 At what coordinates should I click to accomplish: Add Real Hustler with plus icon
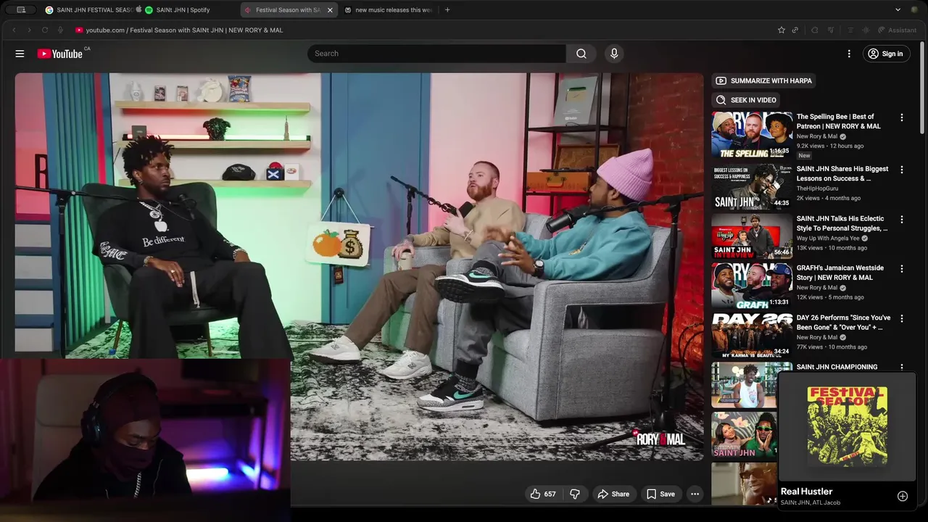pos(903,496)
